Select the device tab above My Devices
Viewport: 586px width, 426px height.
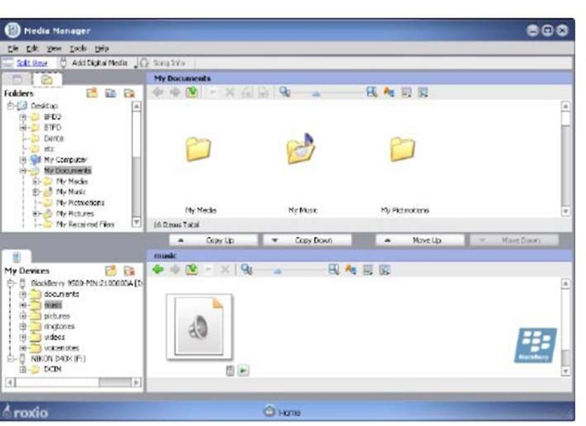16,257
